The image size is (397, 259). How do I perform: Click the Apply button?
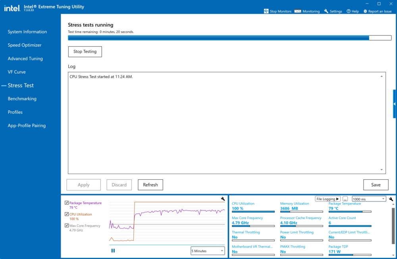pyautogui.click(x=83, y=185)
